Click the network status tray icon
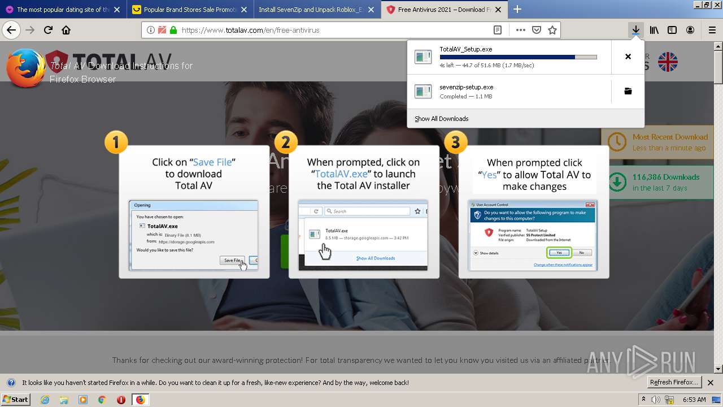Screen dimensions: 723x407 point(669,400)
